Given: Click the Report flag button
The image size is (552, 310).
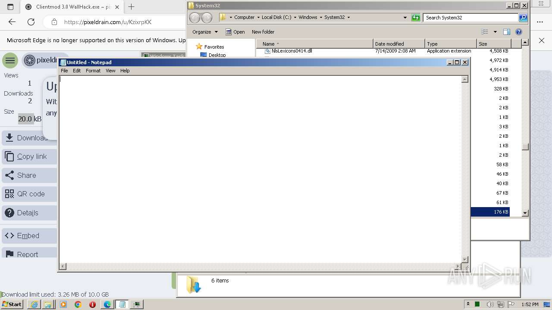Looking at the screenshot, I should coord(29,253).
